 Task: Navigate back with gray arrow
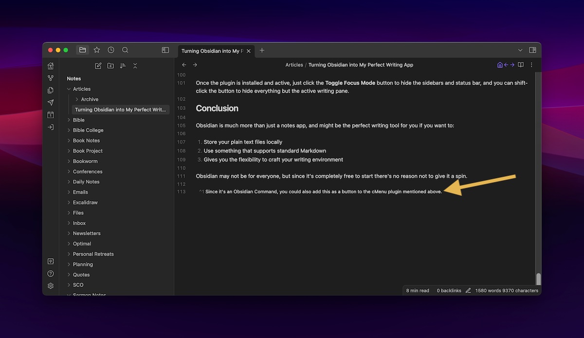point(184,65)
